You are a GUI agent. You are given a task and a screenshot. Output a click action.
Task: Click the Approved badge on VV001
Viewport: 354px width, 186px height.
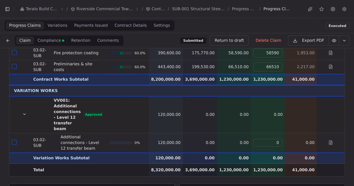(93, 115)
